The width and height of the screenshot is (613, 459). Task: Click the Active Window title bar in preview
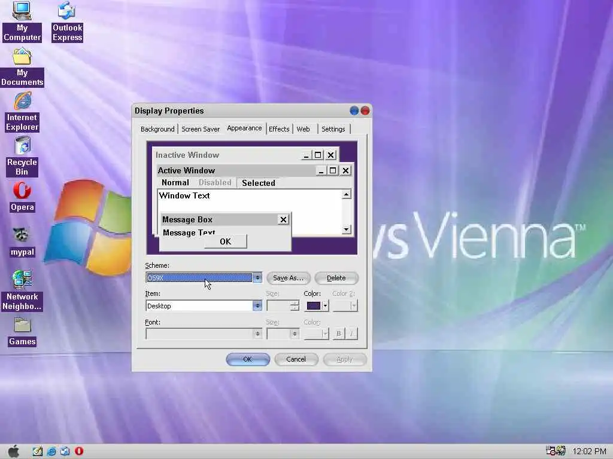click(x=236, y=170)
